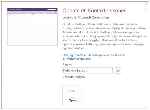Click the Filnavn: label
Viewport: 150px width, 110px height.
[67, 64]
